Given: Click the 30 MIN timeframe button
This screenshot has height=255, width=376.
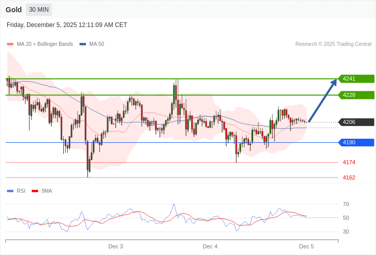Looking at the screenshot, I should click(39, 10).
